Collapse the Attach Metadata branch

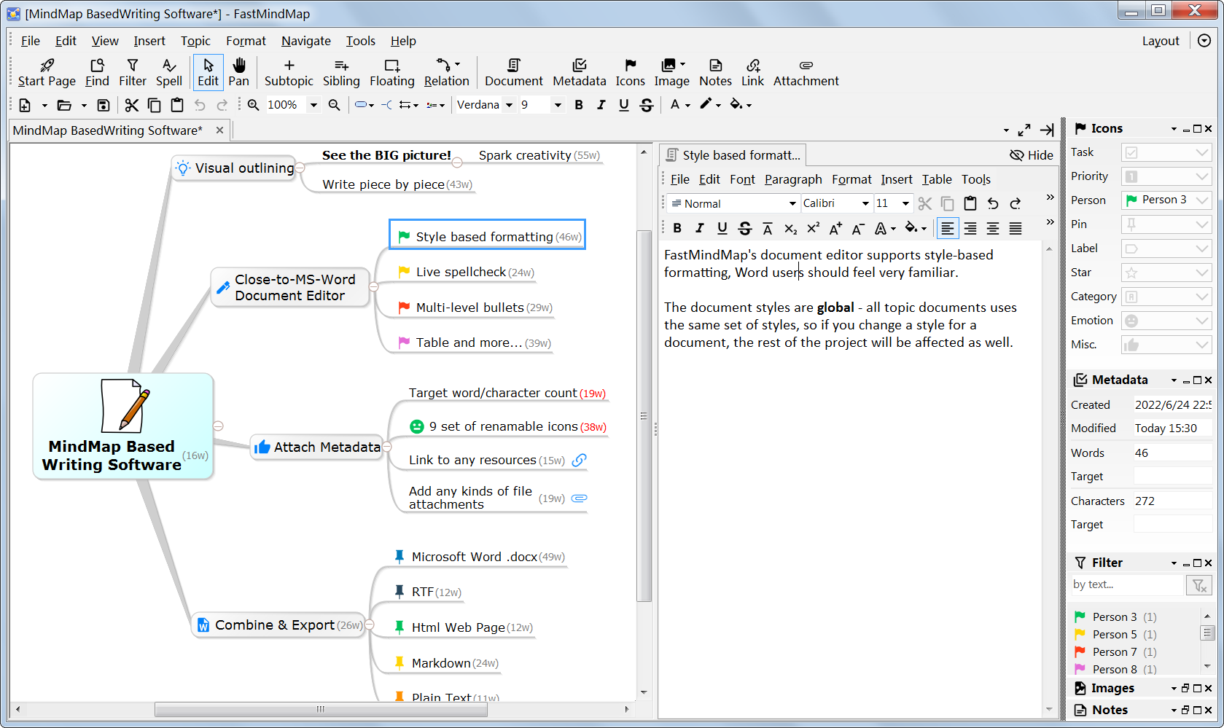pos(387,447)
